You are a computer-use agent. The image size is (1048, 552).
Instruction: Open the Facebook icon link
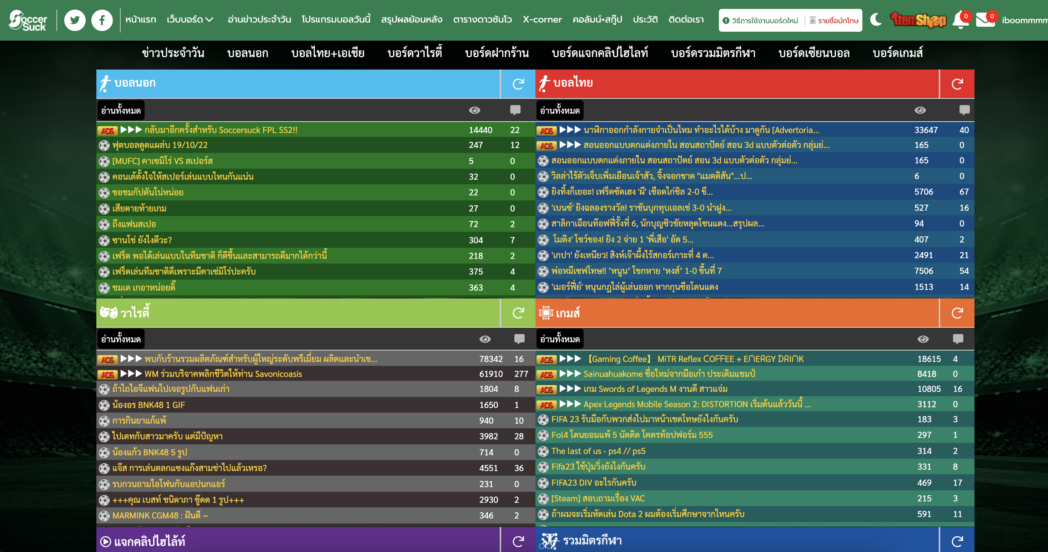pos(102,20)
